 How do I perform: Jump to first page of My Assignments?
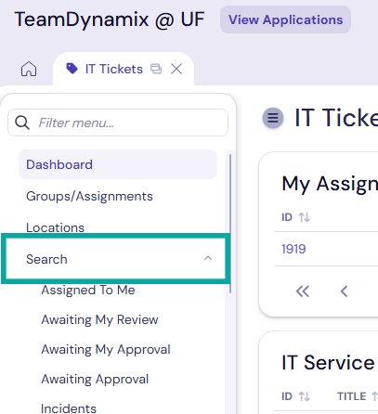coord(303,291)
